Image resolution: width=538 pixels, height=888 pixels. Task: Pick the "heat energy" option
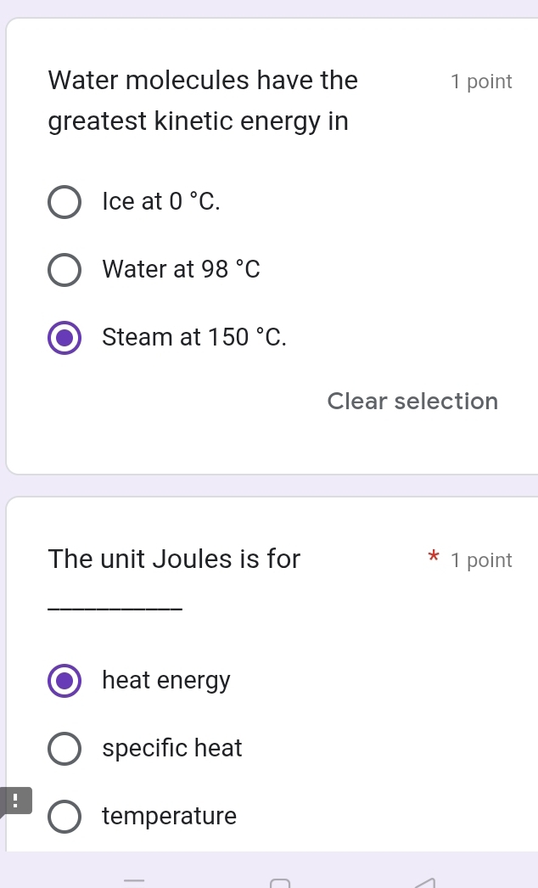point(64,681)
